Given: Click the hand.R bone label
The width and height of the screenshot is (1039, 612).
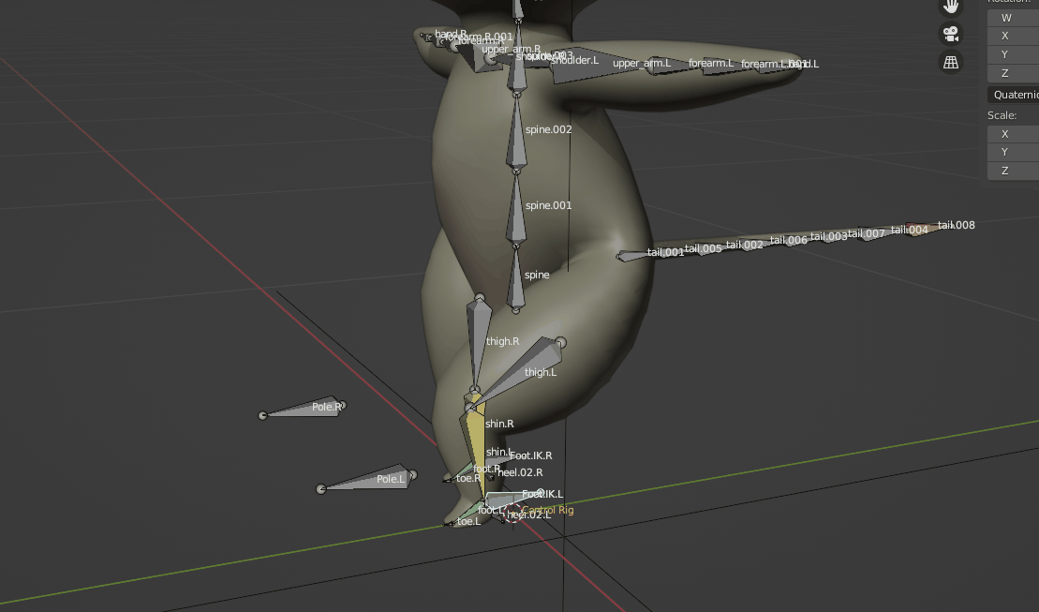Looking at the screenshot, I should pyautogui.click(x=451, y=34).
